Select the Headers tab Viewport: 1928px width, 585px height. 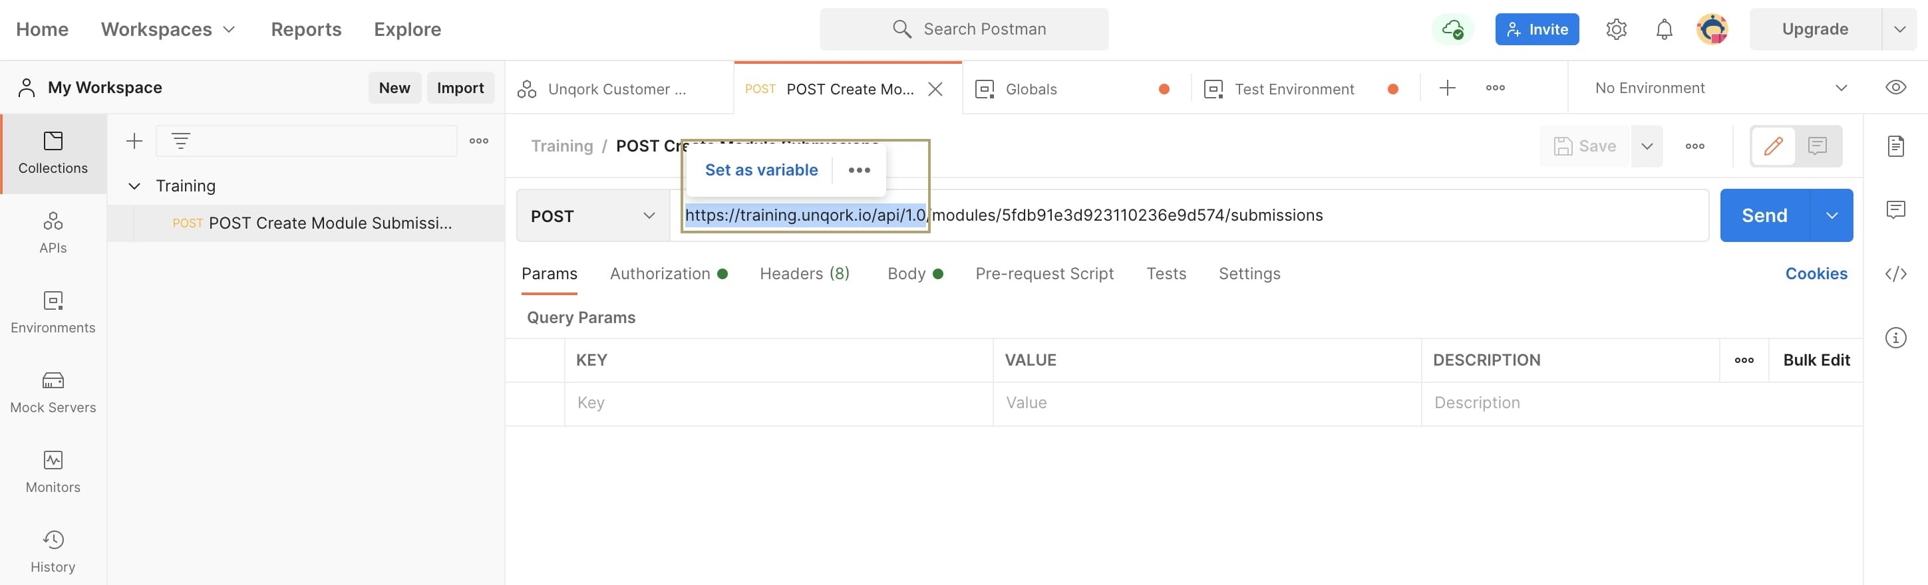point(804,274)
